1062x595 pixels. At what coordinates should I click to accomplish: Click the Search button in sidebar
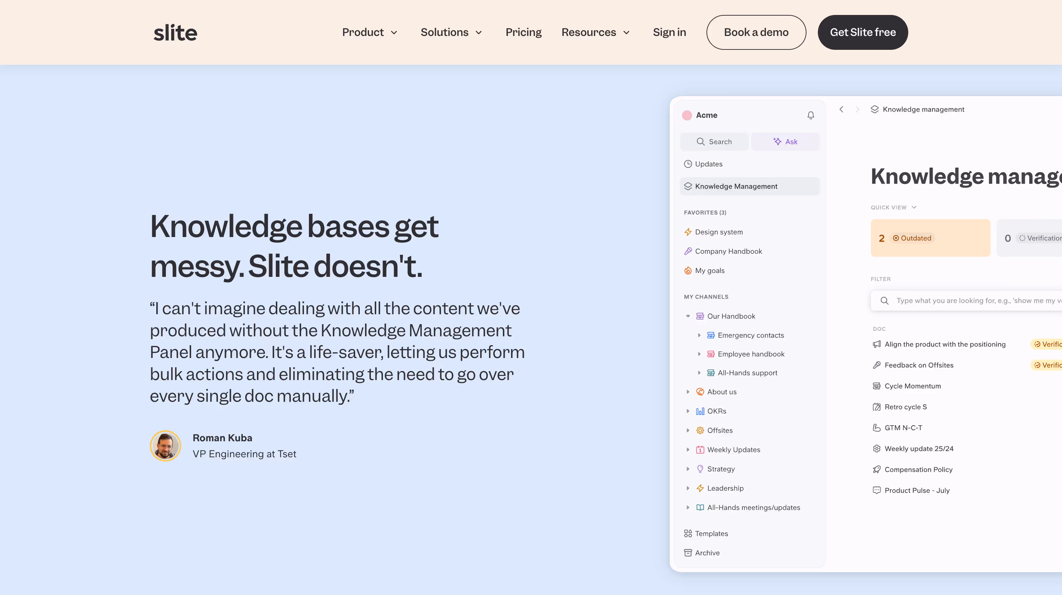[714, 141]
